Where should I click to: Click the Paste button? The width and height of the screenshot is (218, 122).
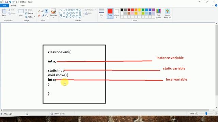tap(4, 12)
